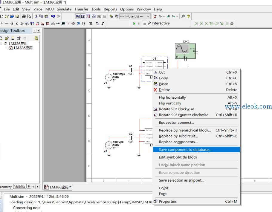Stop the simulation
Screen dimensions: 272x212
coord(144,24)
